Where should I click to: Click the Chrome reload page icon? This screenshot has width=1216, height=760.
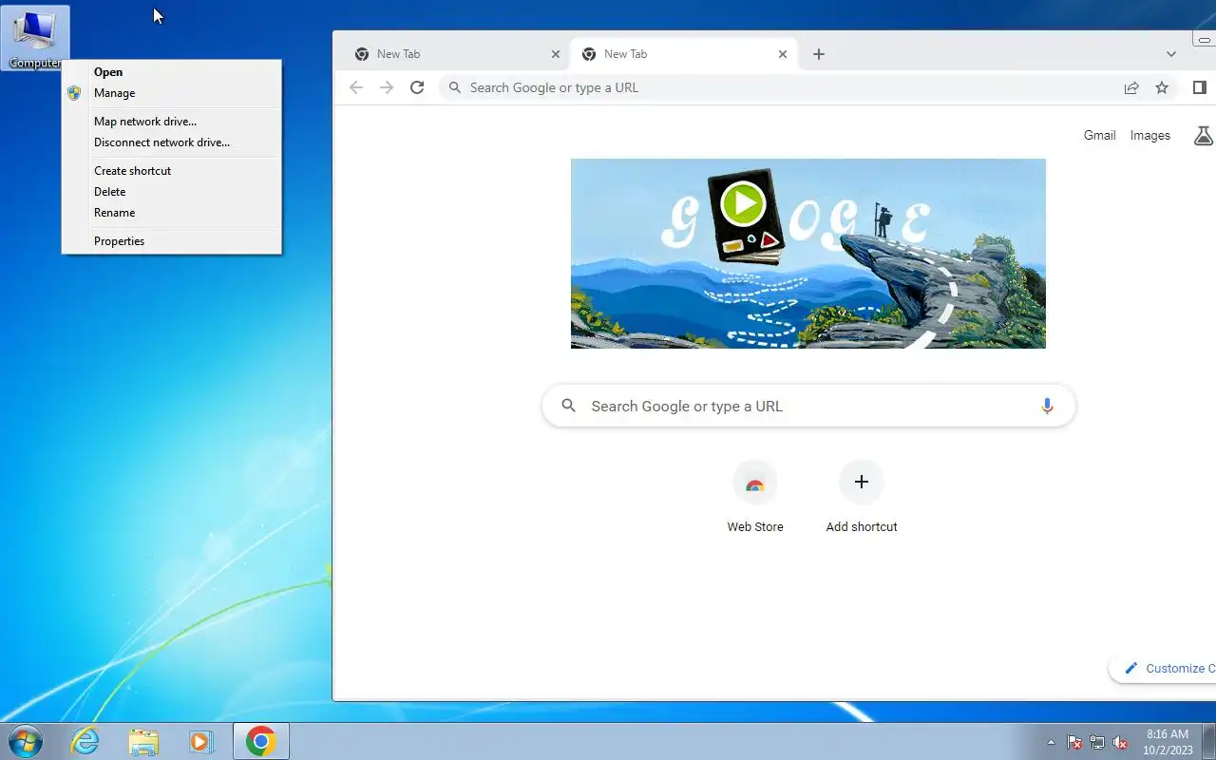coord(416,87)
